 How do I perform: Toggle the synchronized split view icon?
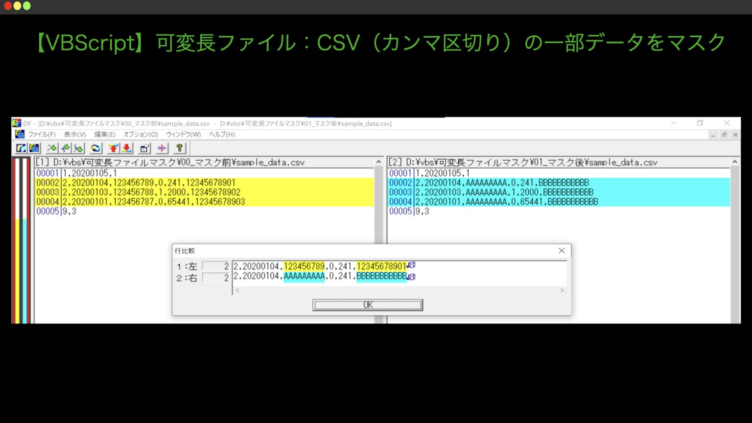coord(161,148)
